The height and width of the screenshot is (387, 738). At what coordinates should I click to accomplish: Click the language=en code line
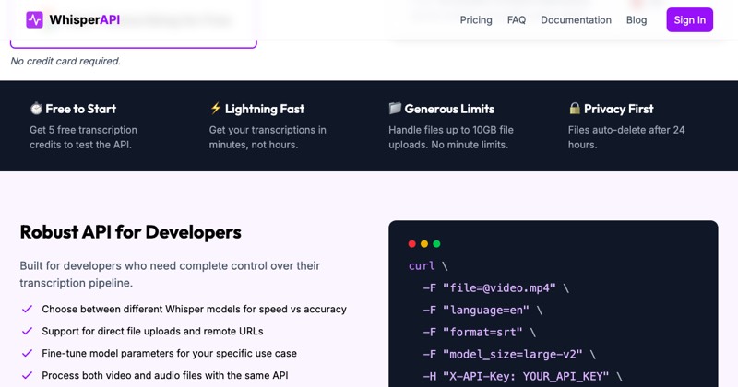[482, 310]
